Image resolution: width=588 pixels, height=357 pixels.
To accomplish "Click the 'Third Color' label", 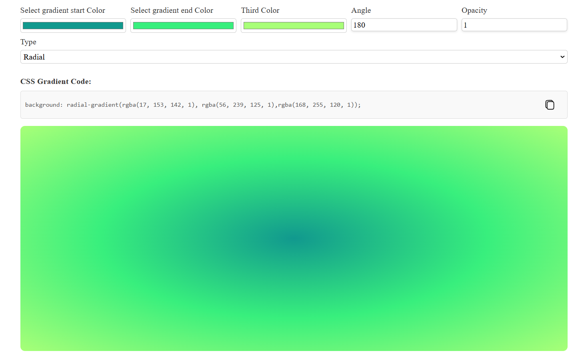I will pyautogui.click(x=260, y=10).
